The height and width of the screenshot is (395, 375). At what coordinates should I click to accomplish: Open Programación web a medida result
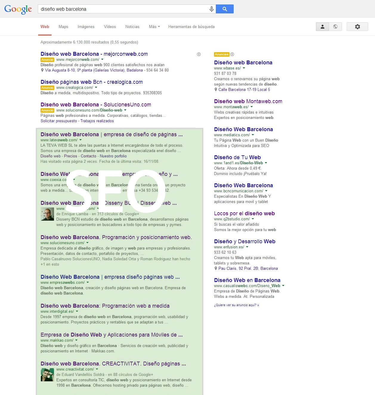click(105, 306)
